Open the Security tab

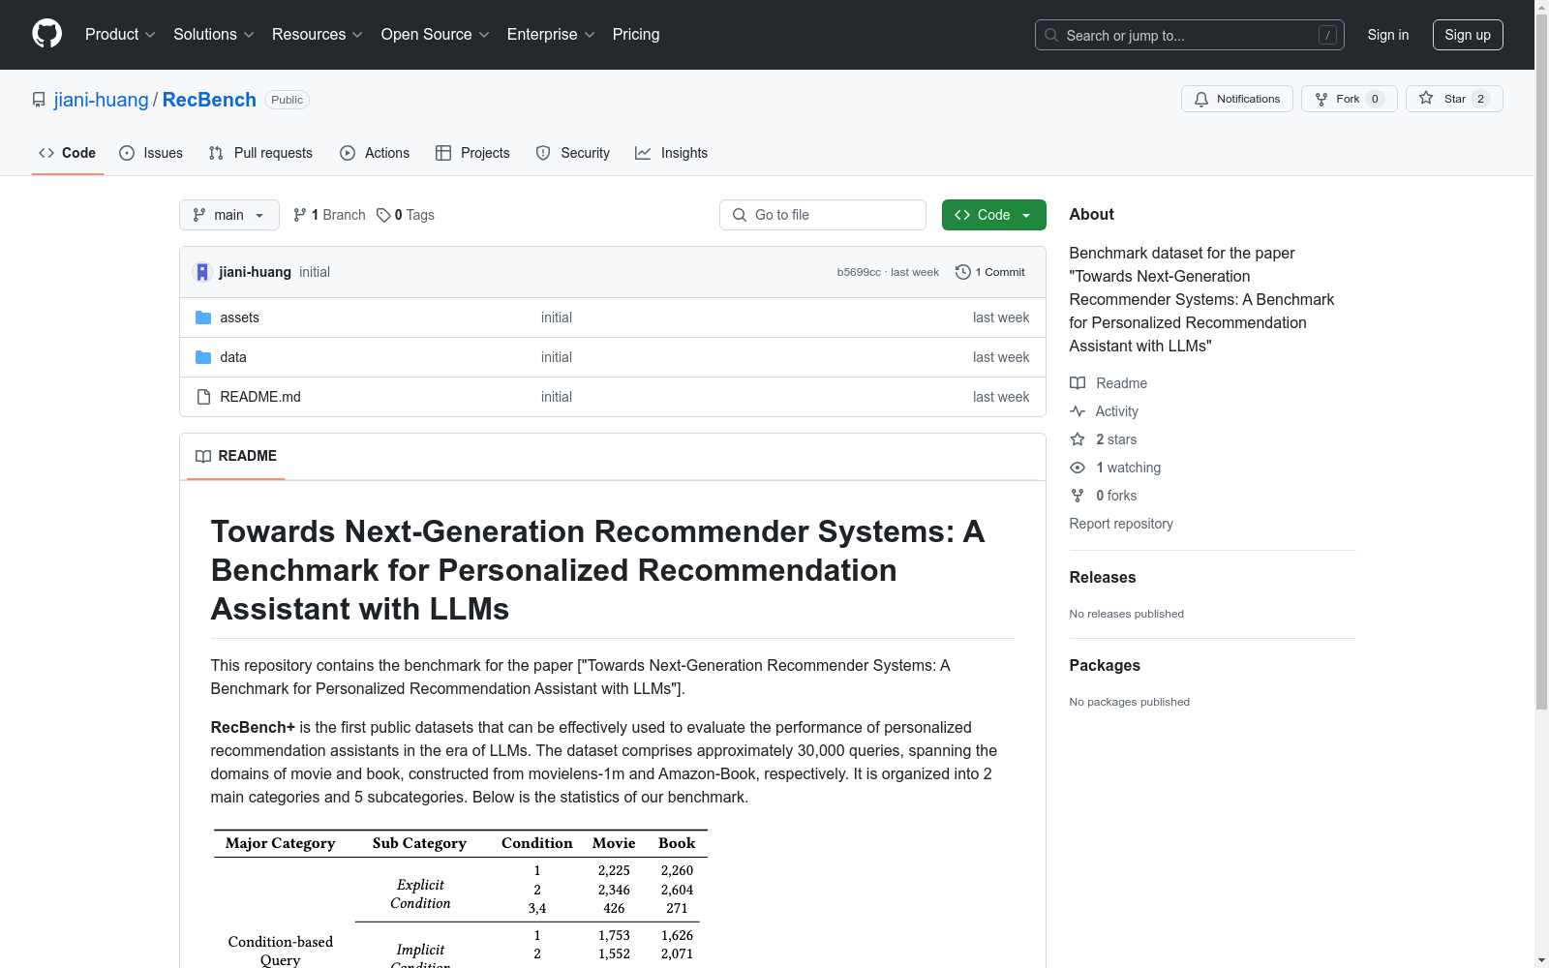573,153
